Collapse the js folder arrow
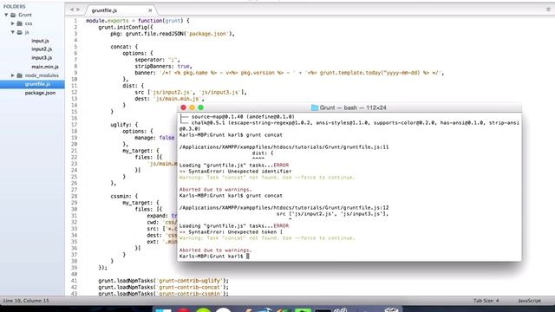This screenshot has height=312, width=555. tap(13, 32)
